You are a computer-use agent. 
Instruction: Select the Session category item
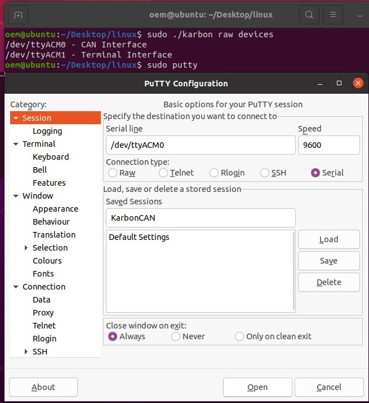pos(55,118)
